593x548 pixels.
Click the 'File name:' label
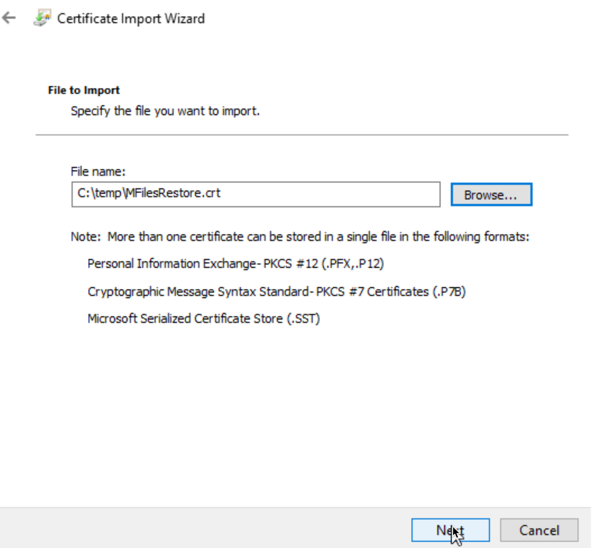pos(98,171)
